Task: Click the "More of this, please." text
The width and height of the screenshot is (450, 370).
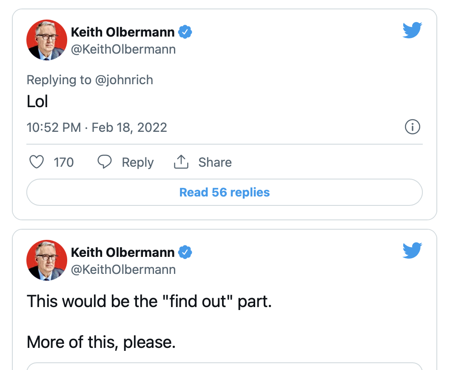Action: click(x=101, y=342)
